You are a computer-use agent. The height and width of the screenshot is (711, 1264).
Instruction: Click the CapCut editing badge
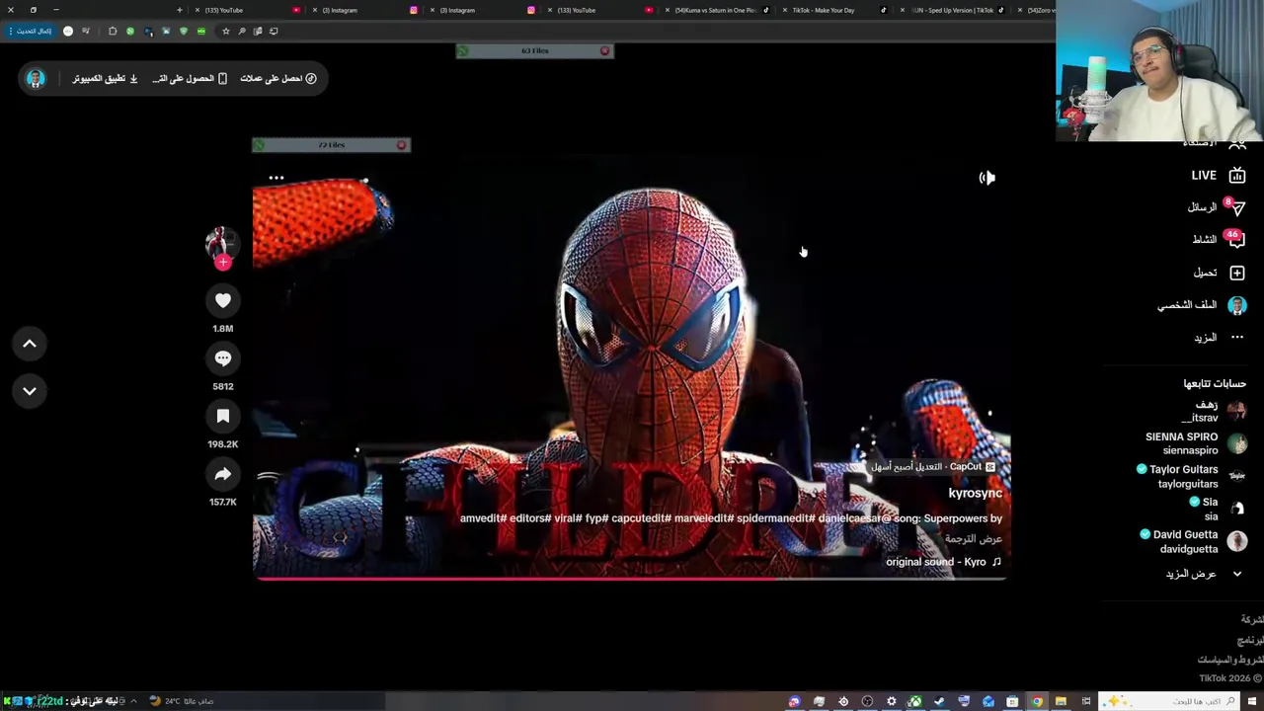[933, 467]
